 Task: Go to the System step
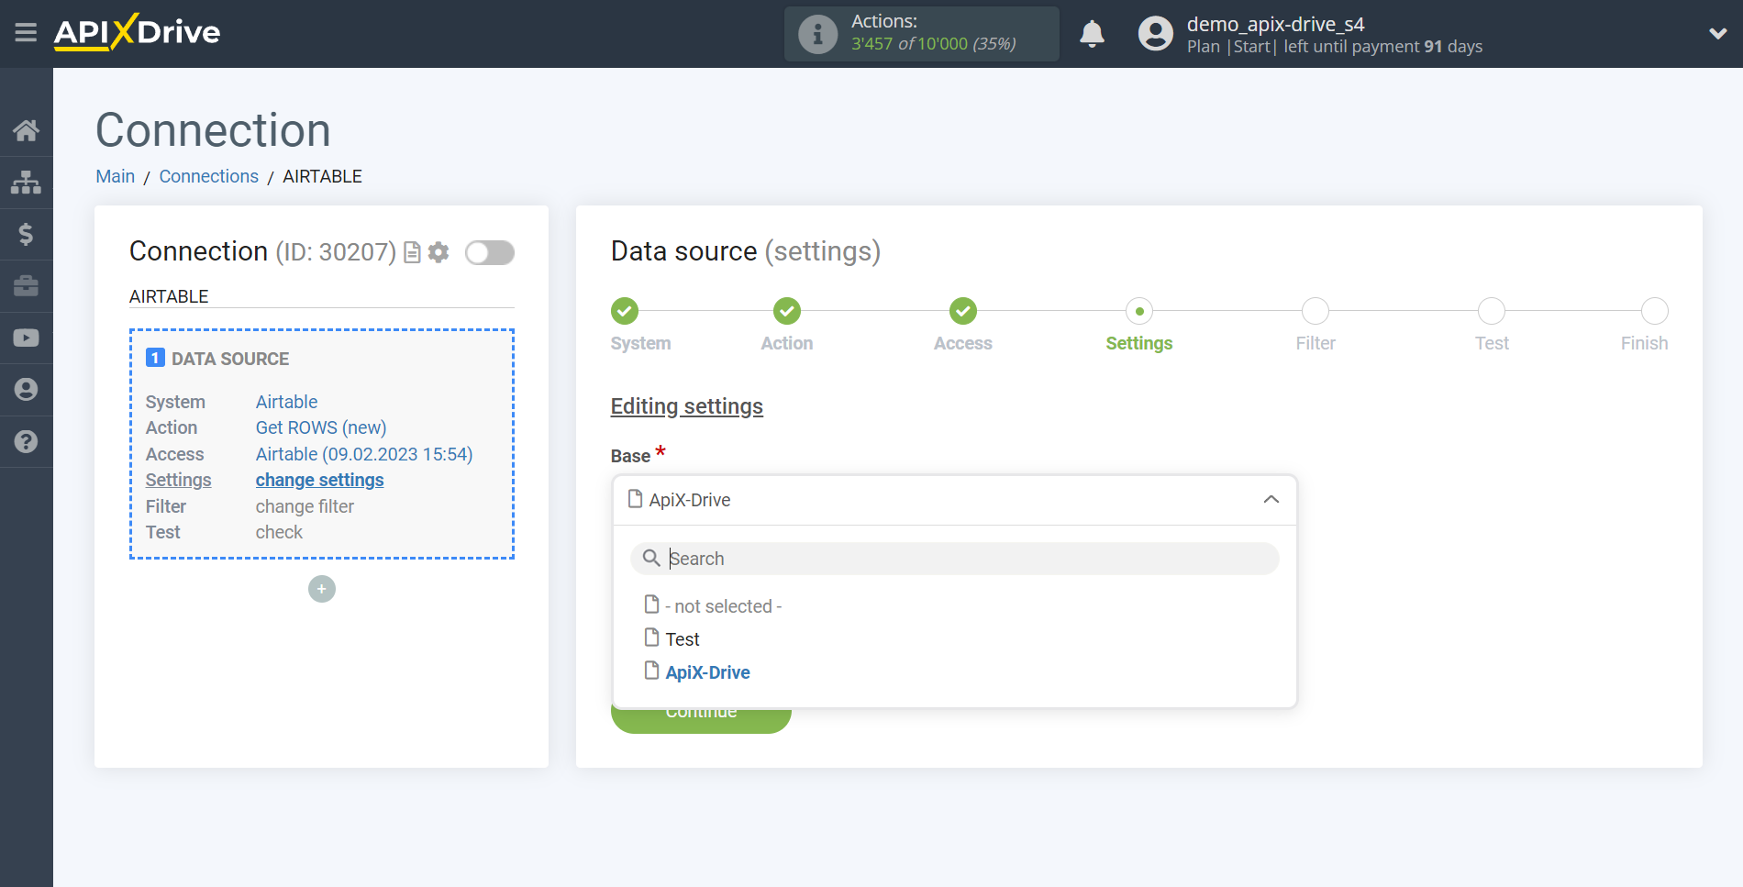click(625, 311)
